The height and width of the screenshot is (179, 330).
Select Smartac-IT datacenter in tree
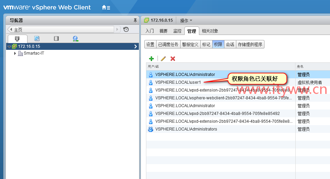tap(34, 53)
